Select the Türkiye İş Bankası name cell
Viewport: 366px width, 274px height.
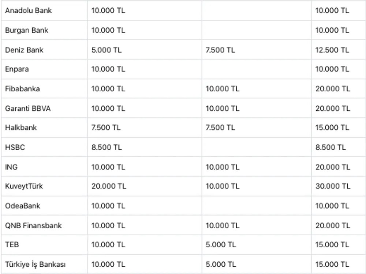coord(36,265)
